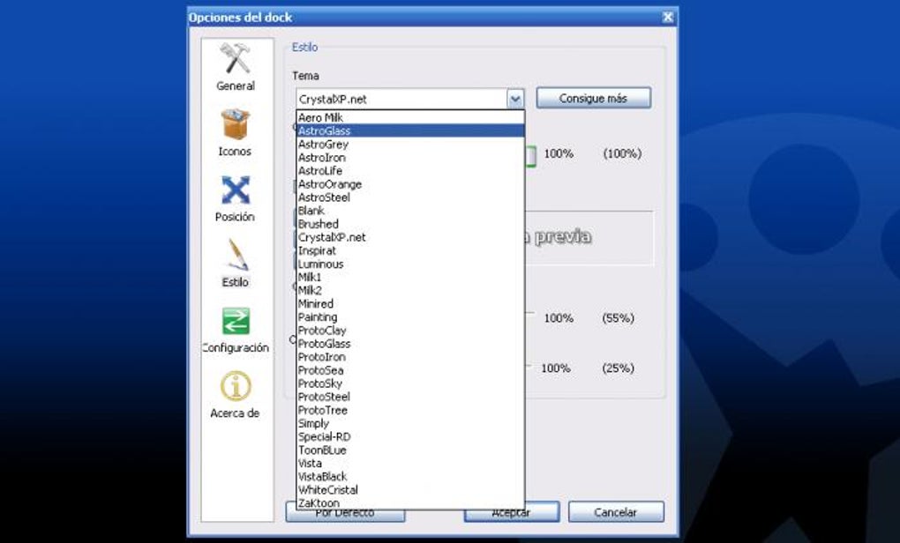Pick the Luminous theme
The image size is (900, 543).
coord(410,264)
